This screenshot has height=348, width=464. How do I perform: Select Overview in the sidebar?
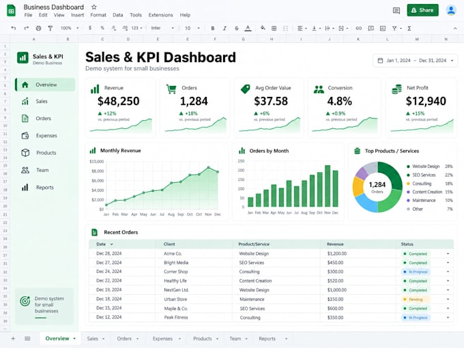click(45, 85)
